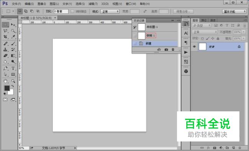This screenshot has width=249, height=151.
Task: Collapse the History panel double arrows
Action: coord(173,20)
